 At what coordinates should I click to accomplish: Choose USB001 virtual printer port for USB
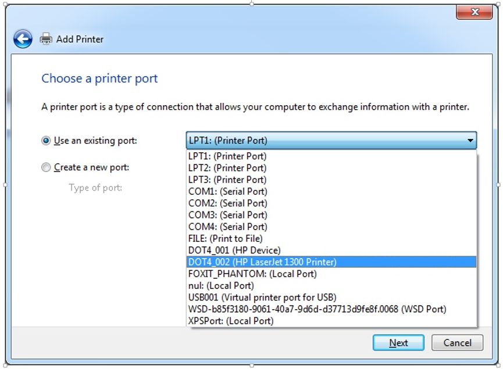click(331, 298)
